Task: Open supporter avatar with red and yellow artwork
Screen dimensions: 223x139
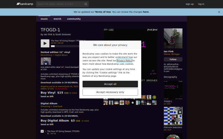Action: point(143,97)
